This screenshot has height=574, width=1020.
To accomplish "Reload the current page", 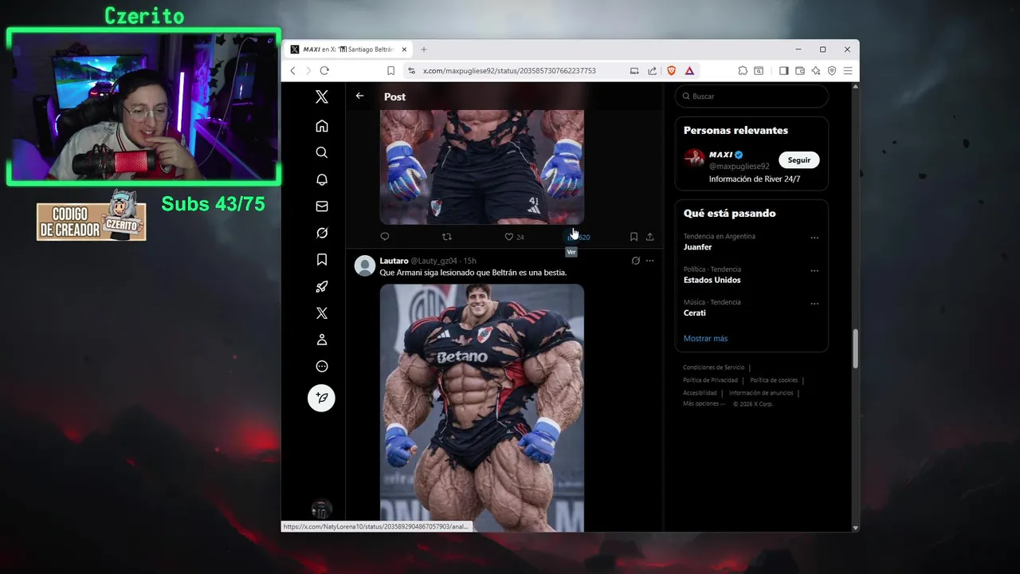I will pyautogui.click(x=324, y=71).
